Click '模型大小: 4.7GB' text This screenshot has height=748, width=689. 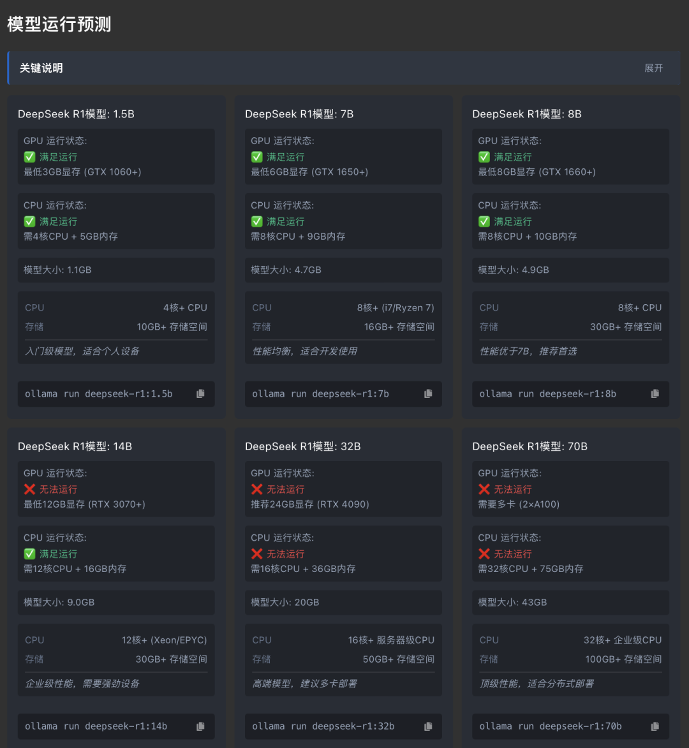(286, 270)
